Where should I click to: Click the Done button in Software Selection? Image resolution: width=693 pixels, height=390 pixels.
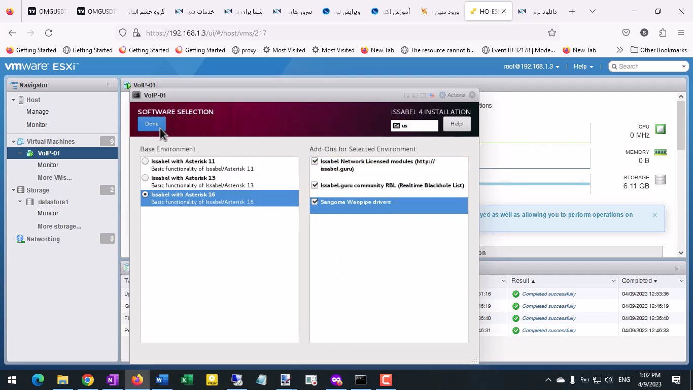pos(152,124)
